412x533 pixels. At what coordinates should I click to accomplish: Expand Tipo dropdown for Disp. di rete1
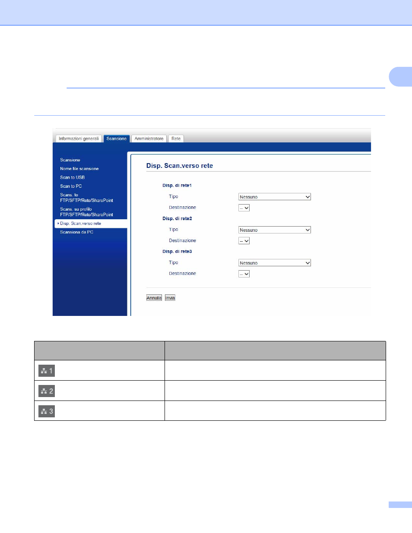click(x=275, y=197)
